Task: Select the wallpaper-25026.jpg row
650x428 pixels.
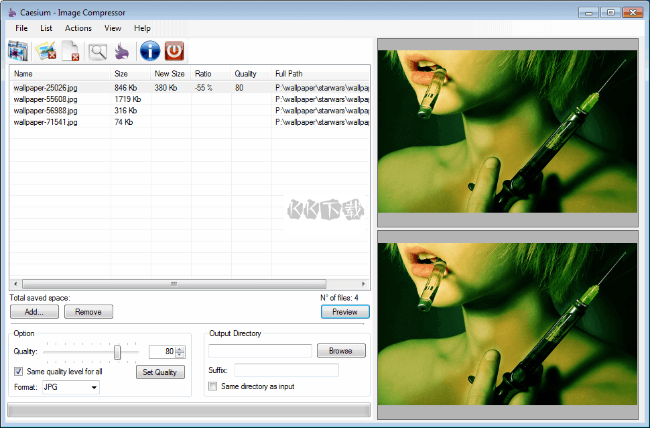Action: 190,88
